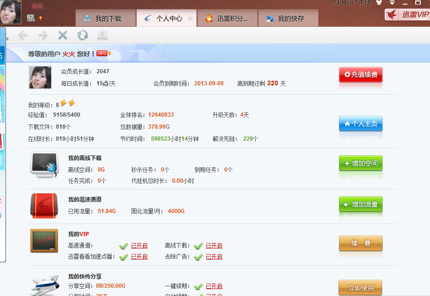
Task: Click the 我的高速通道 heading
Action: click(x=85, y=199)
